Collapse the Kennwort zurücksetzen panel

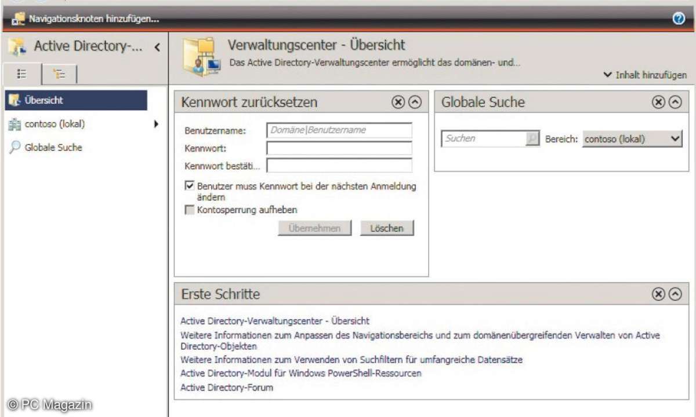click(x=415, y=103)
